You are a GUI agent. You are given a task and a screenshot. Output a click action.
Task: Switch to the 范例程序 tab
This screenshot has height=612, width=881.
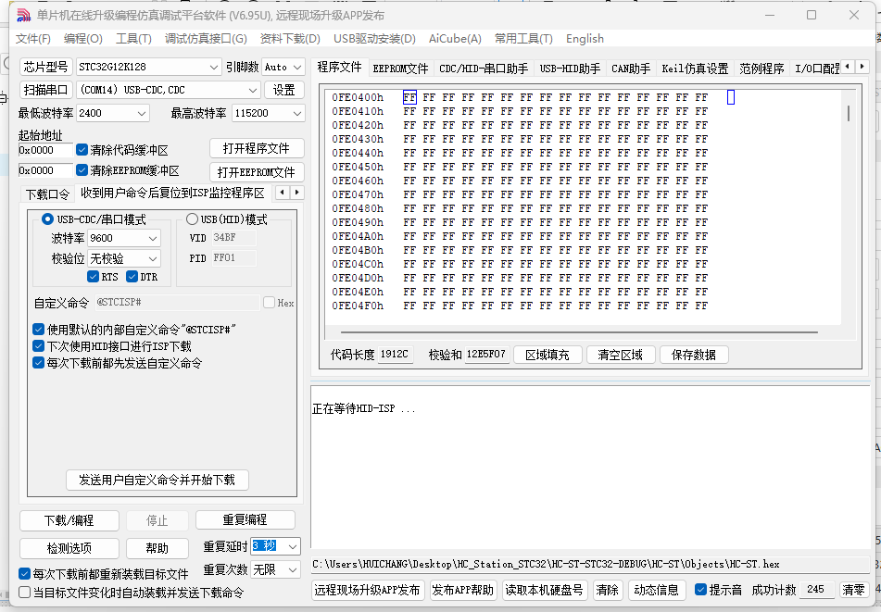click(761, 69)
